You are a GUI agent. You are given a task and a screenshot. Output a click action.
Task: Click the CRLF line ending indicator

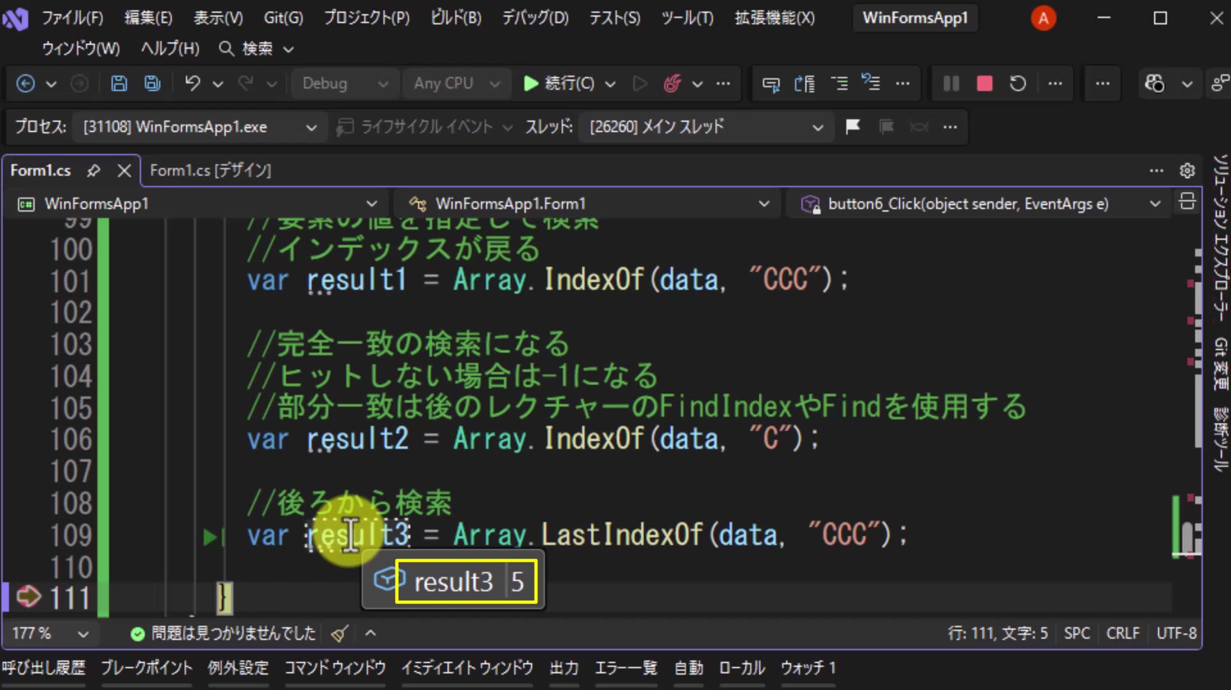click(x=1123, y=634)
